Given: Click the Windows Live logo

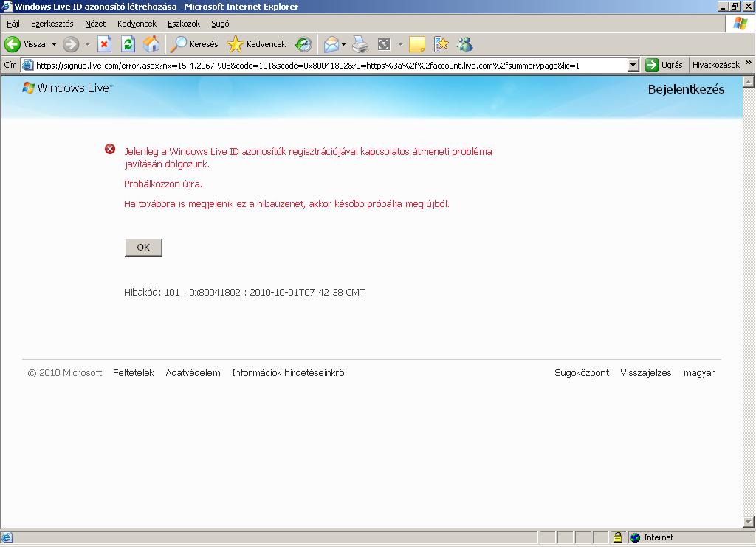Looking at the screenshot, I should [68, 88].
